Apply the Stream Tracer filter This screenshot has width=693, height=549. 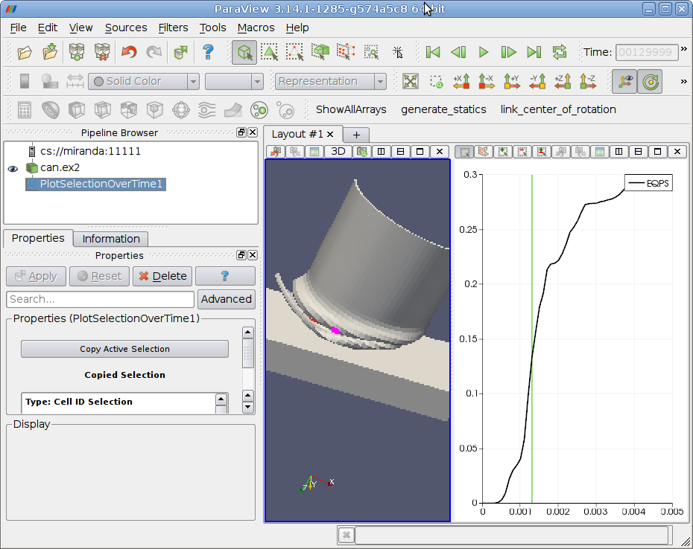coord(207,110)
